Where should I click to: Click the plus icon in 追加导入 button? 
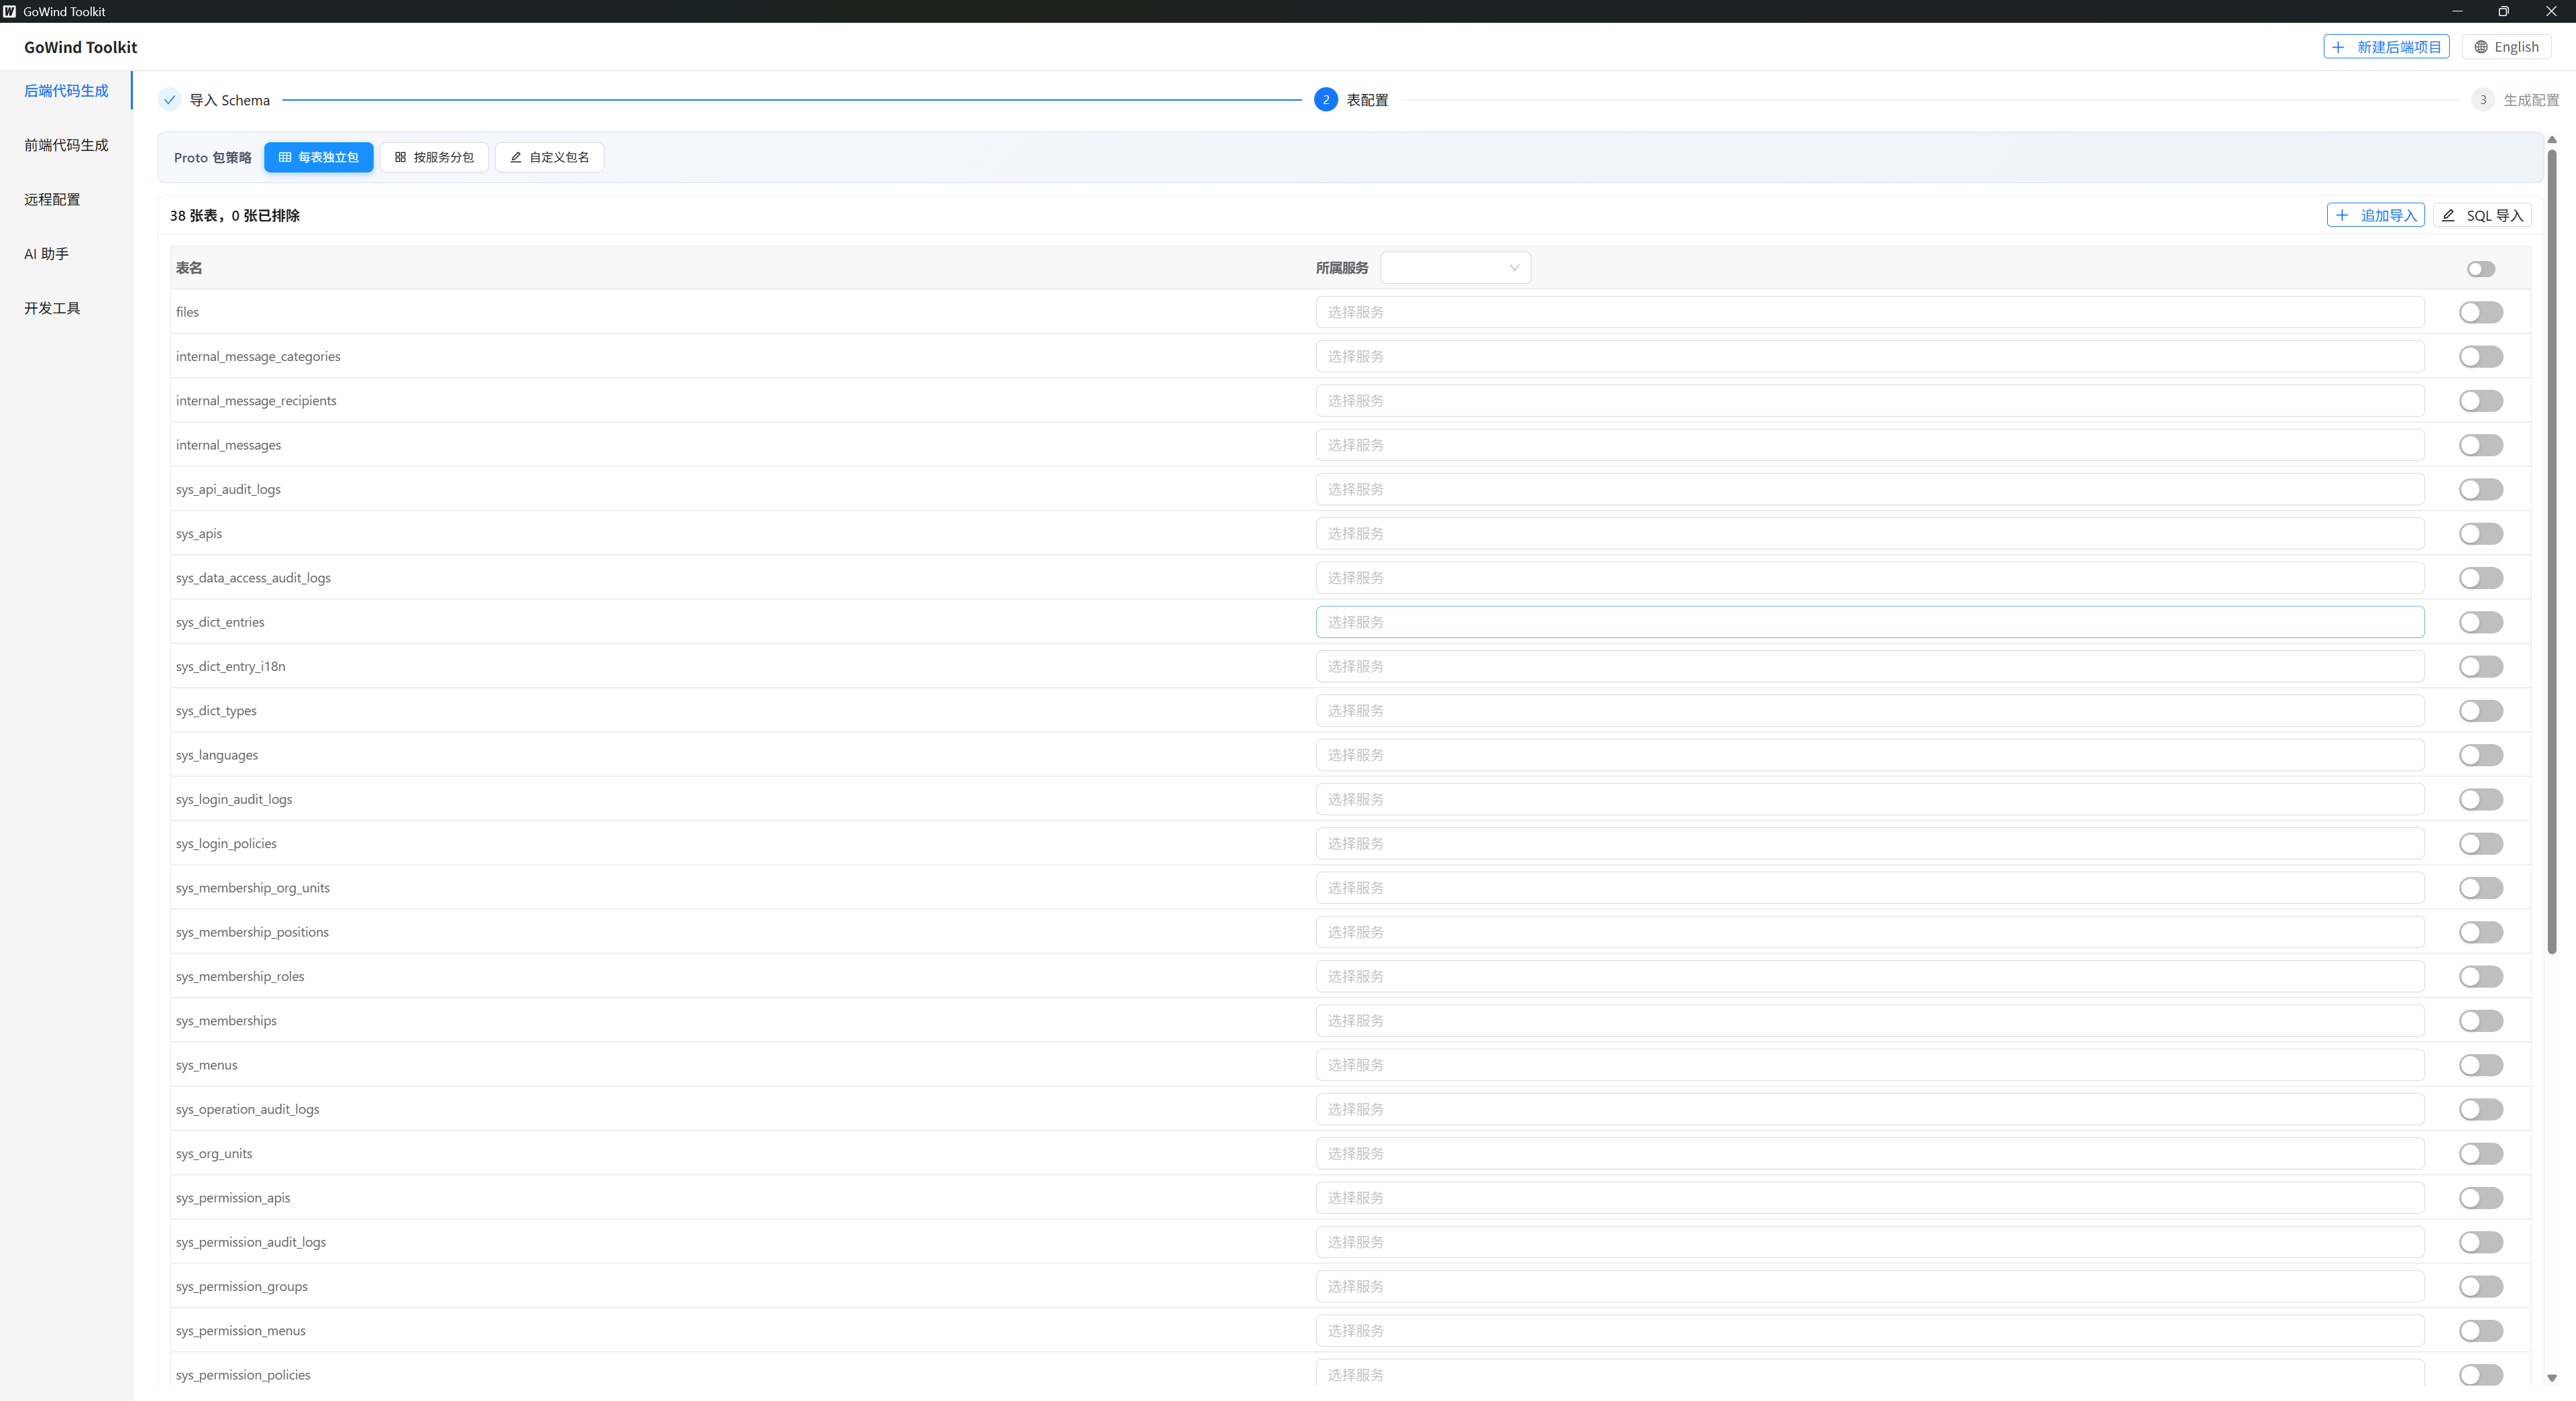pyautogui.click(x=2342, y=215)
